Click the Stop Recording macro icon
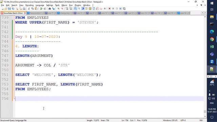 (x=113, y=8)
